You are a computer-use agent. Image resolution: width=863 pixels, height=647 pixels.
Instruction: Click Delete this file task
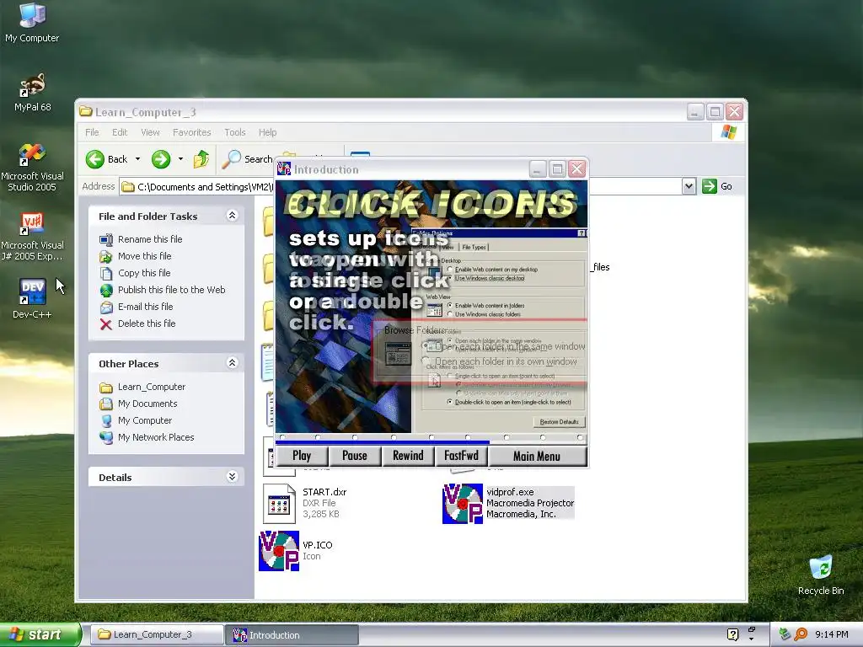pyautogui.click(x=147, y=323)
